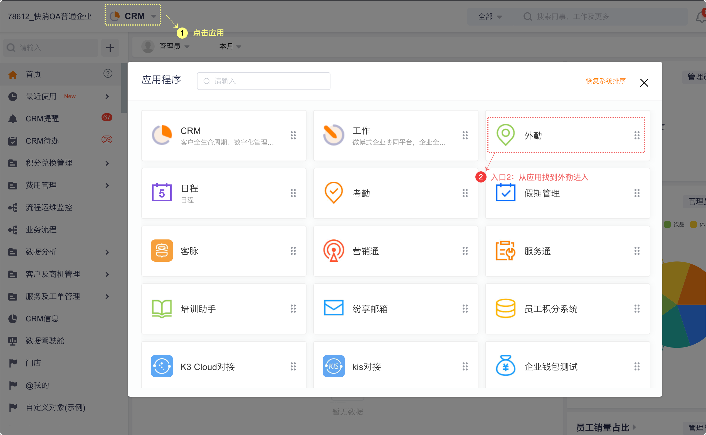Go to 首页 in sidebar

pyautogui.click(x=60, y=74)
